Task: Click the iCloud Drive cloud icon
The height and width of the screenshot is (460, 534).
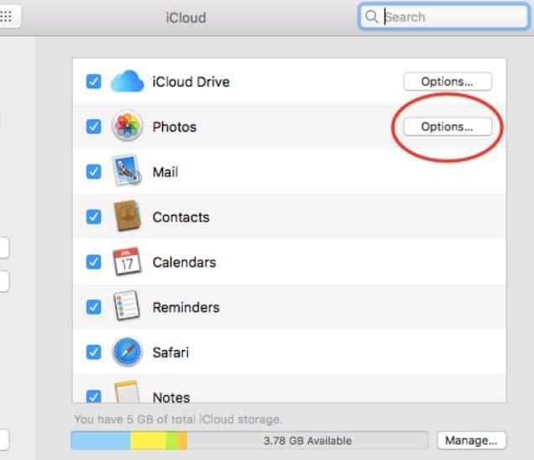Action: point(128,81)
